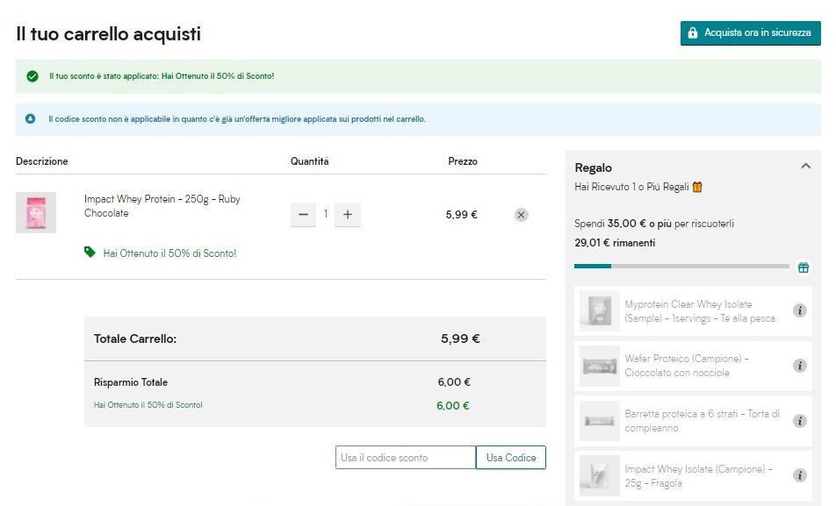The height and width of the screenshot is (506, 836).
Task: Click the lock icon on the checkout button
Action: [693, 32]
